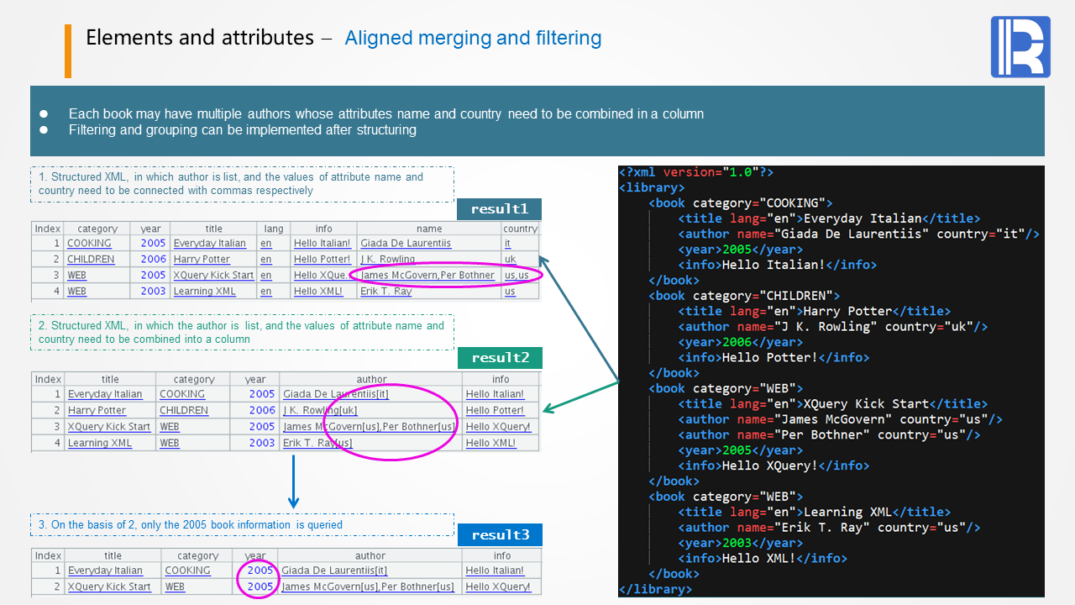Click the Giada De Laurentiis name in result1
This screenshot has height=605, width=1075.
point(406,244)
